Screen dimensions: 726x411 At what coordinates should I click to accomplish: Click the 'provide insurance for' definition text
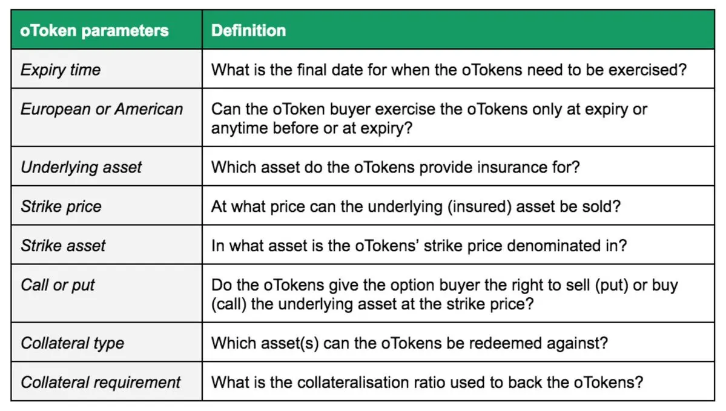tap(395, 167)
